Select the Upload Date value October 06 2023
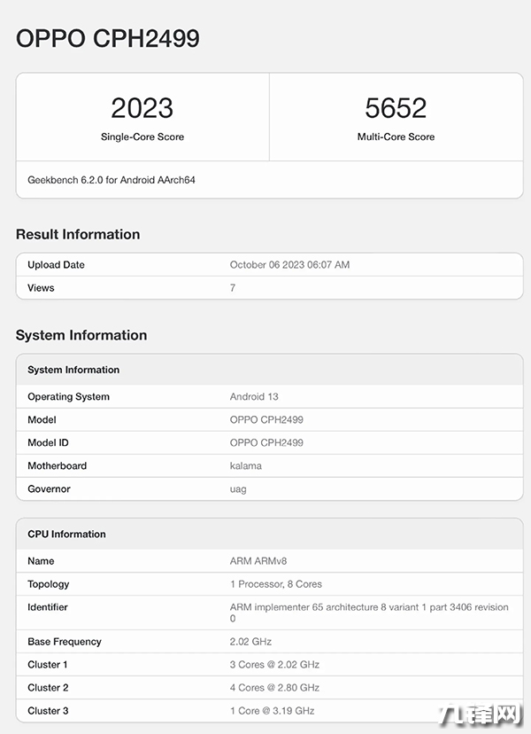 [289, 265]
